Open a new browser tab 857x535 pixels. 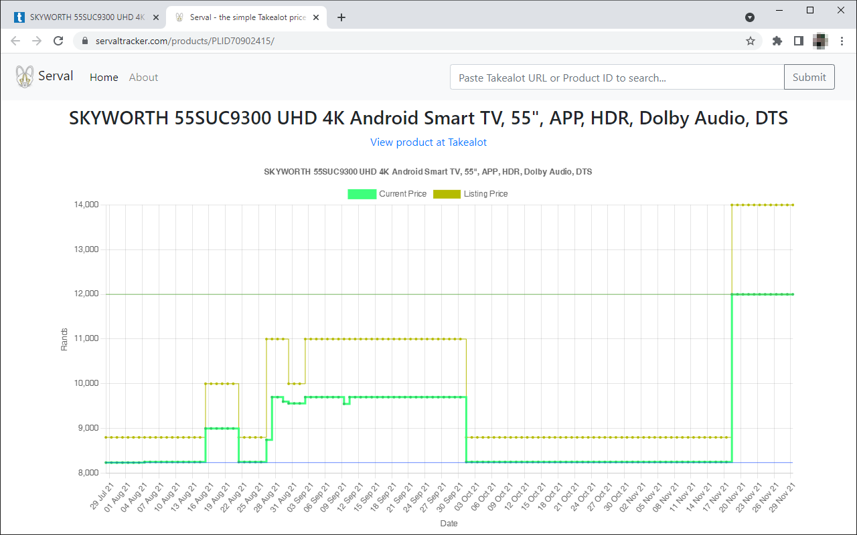point(341,17)
